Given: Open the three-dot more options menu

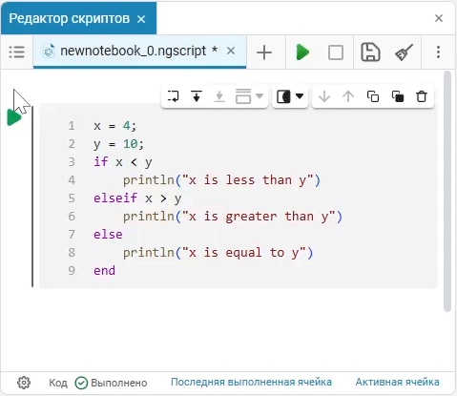Looking at the screenshot, I should (438, 52).
